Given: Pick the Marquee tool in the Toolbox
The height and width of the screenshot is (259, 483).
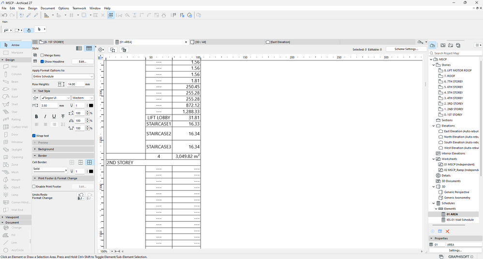Looking at the screenshot, I should coord(15,53).
